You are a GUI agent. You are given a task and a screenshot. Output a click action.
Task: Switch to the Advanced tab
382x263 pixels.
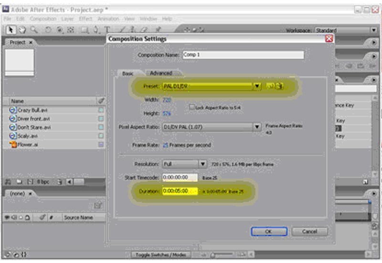click(x=161, y=73)
